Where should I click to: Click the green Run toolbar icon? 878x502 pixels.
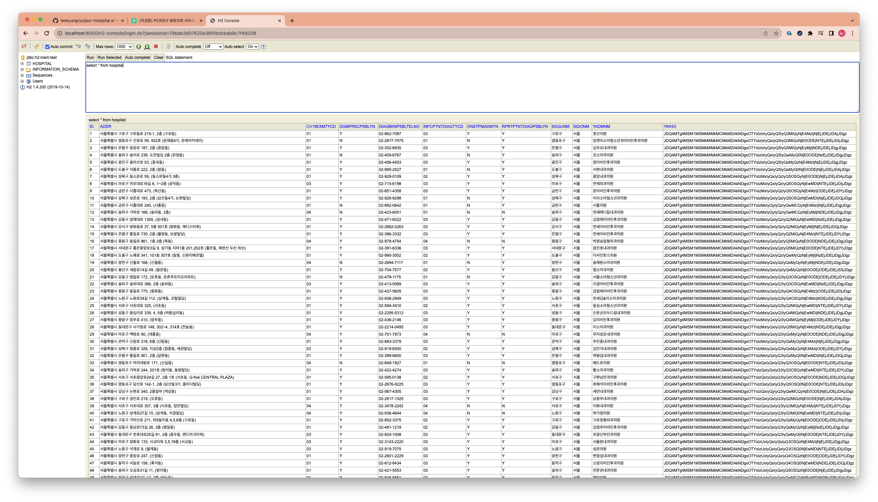(139, 47)
